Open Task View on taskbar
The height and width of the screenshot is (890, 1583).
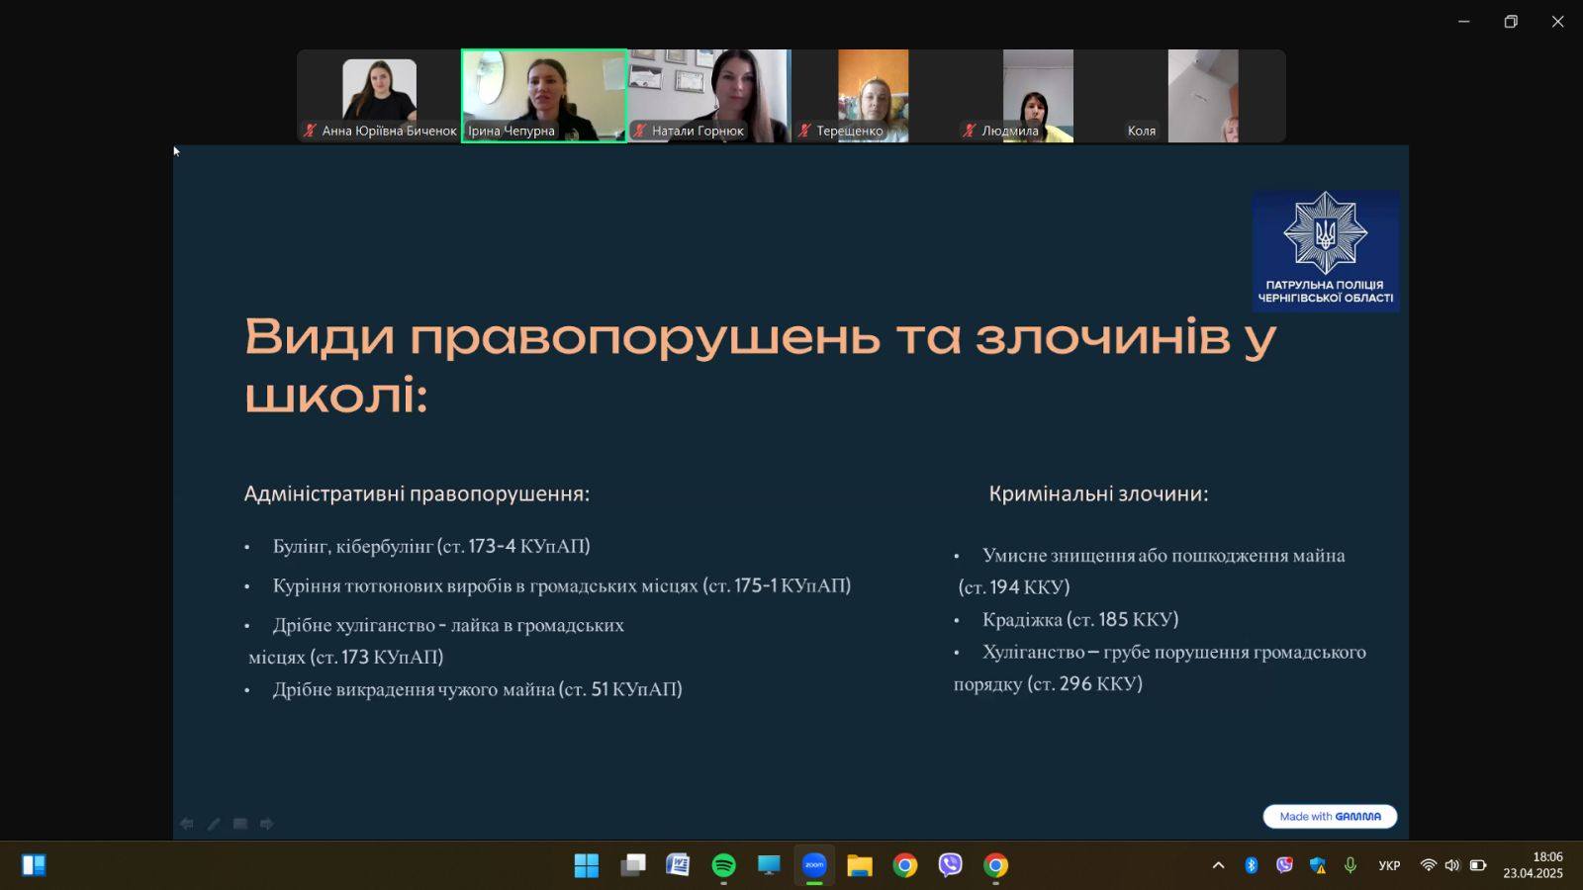[633, 865]
